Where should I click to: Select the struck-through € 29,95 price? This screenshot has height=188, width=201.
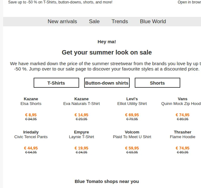81,119
